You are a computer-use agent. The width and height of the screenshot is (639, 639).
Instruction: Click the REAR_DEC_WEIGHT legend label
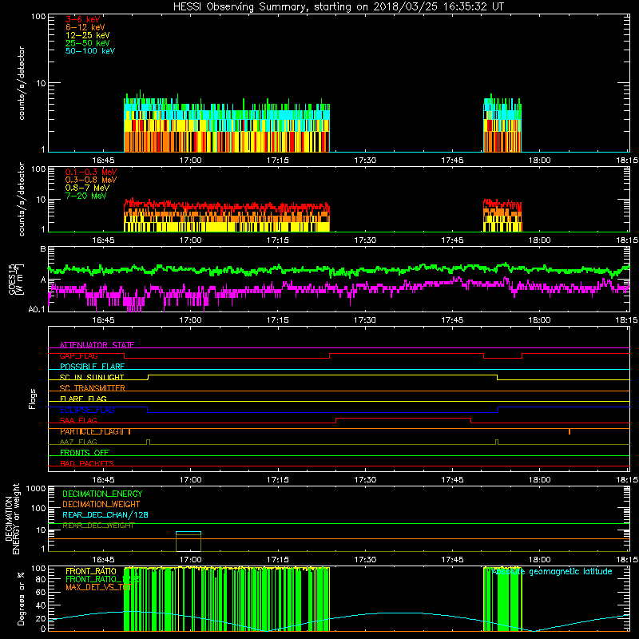tap(98, 526)
